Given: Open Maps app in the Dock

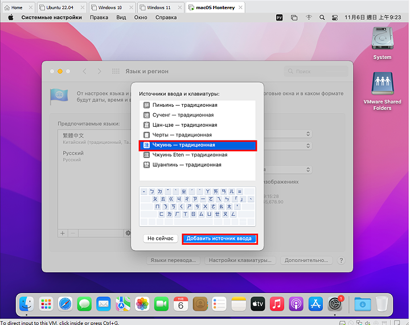Looking at the screenshot, I should 123,304.
